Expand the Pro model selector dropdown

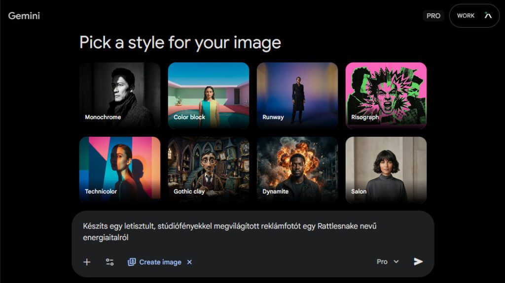[388, 262]
